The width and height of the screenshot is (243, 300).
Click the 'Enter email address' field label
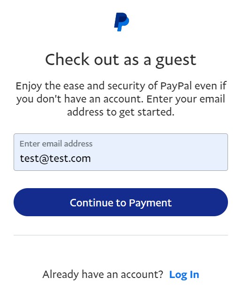click(x=56, y=144)
